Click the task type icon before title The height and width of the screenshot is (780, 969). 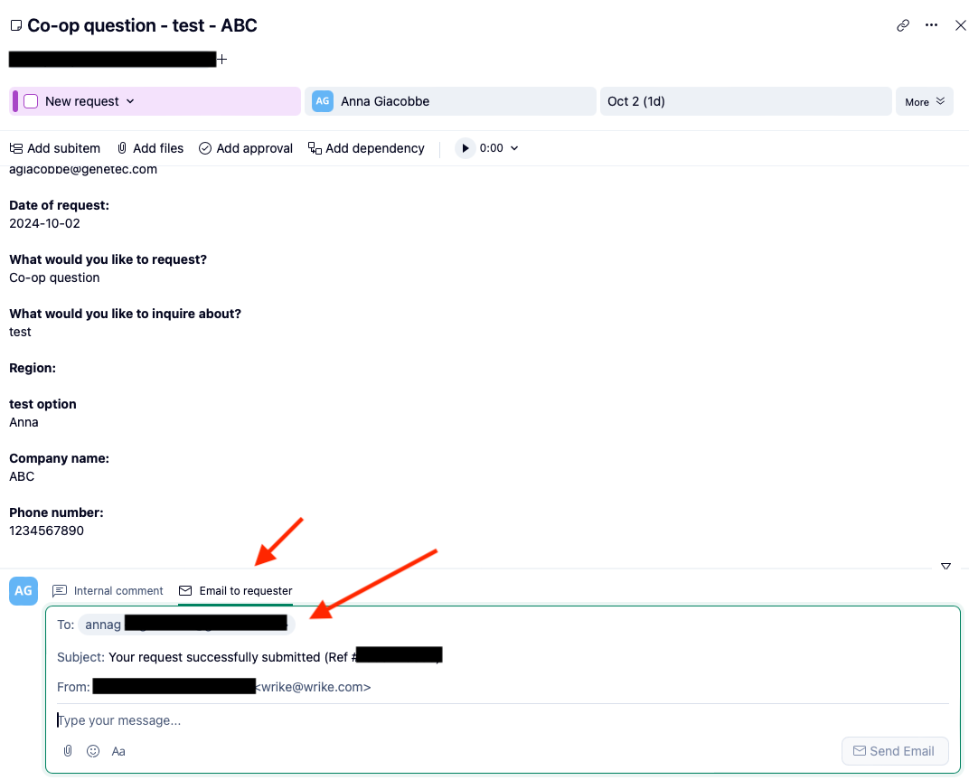16,25
